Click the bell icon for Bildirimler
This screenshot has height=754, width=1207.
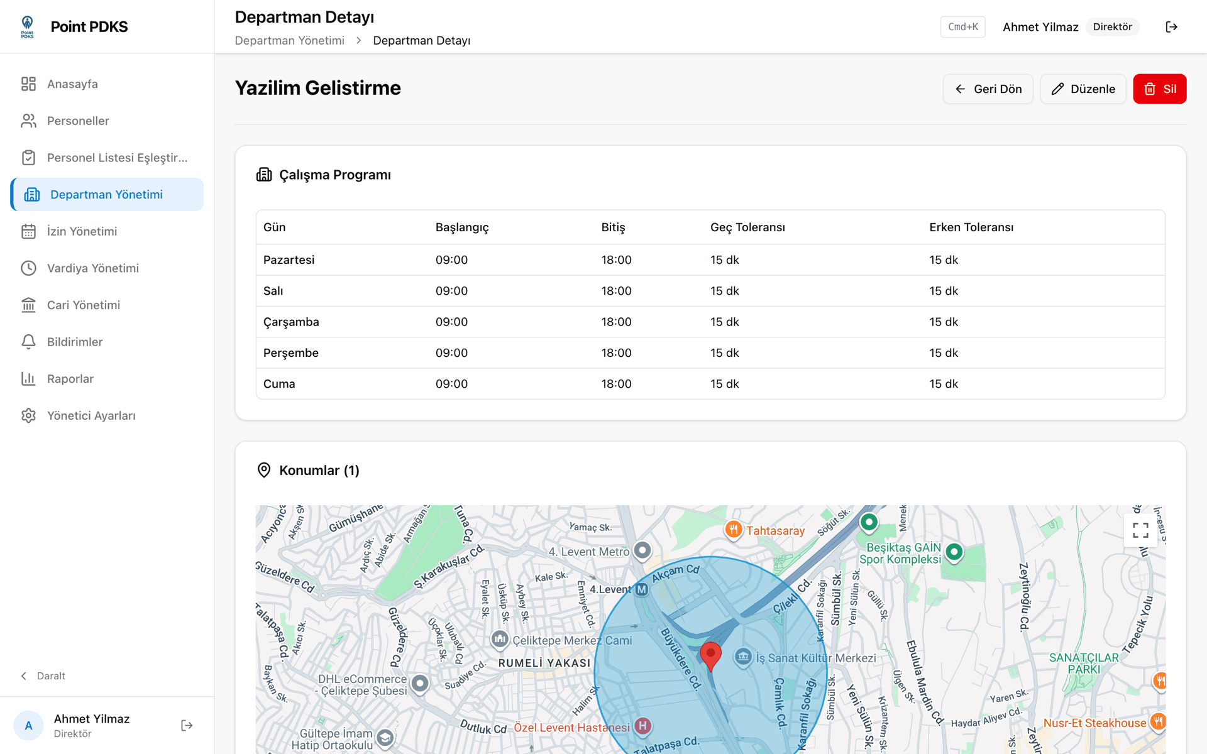(28, 342)
